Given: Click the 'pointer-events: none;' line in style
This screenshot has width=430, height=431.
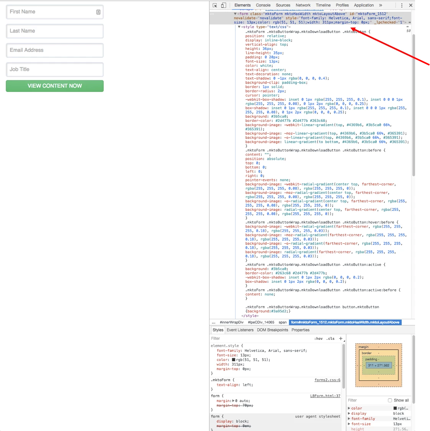Looking at the screenshot, I should [268, 180].
